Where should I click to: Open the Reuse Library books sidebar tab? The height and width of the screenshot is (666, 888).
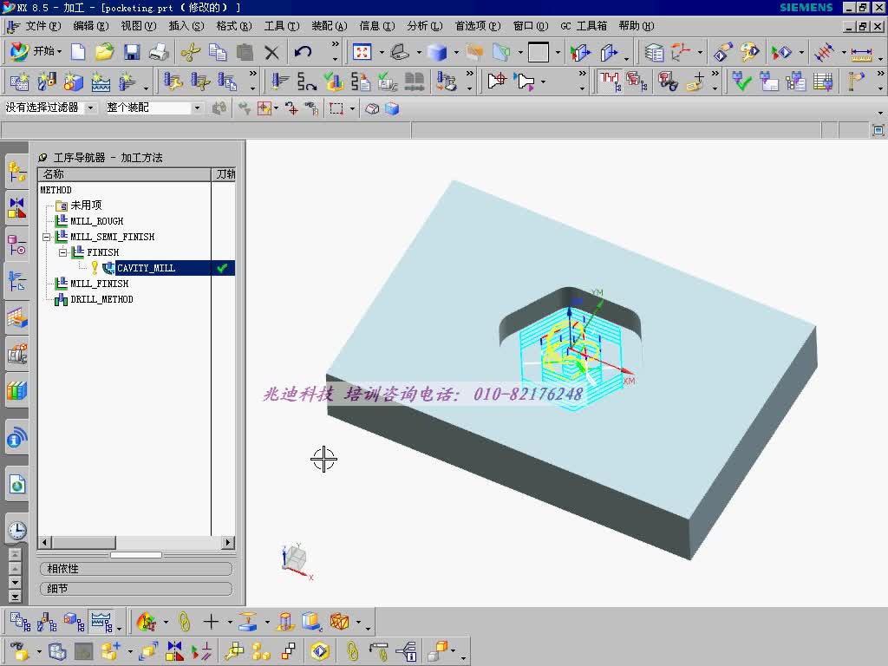[17, 391]
